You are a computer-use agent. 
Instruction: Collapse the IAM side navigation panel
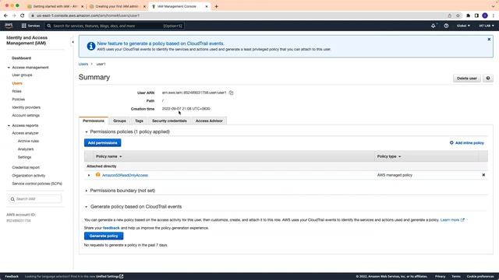click(73, 42)
